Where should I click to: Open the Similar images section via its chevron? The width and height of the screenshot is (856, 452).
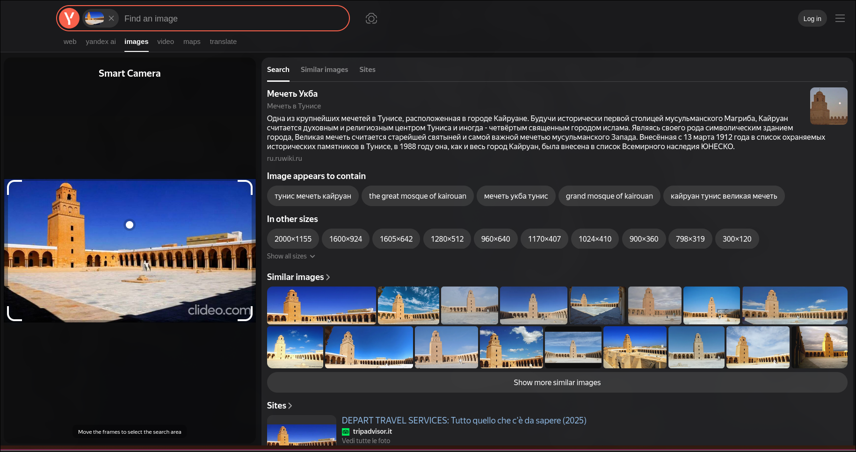[x=328, y=277]
